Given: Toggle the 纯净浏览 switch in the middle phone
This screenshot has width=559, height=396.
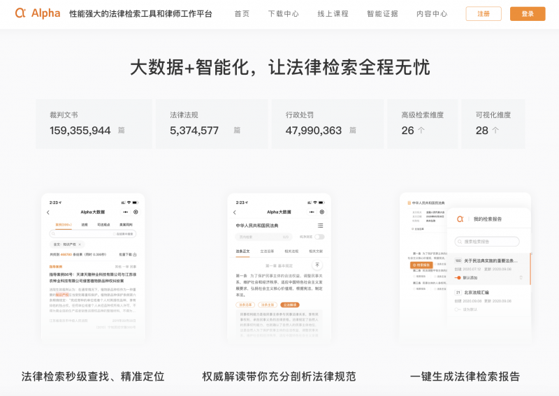Looking at the screenshot, I should click(319, 237).
